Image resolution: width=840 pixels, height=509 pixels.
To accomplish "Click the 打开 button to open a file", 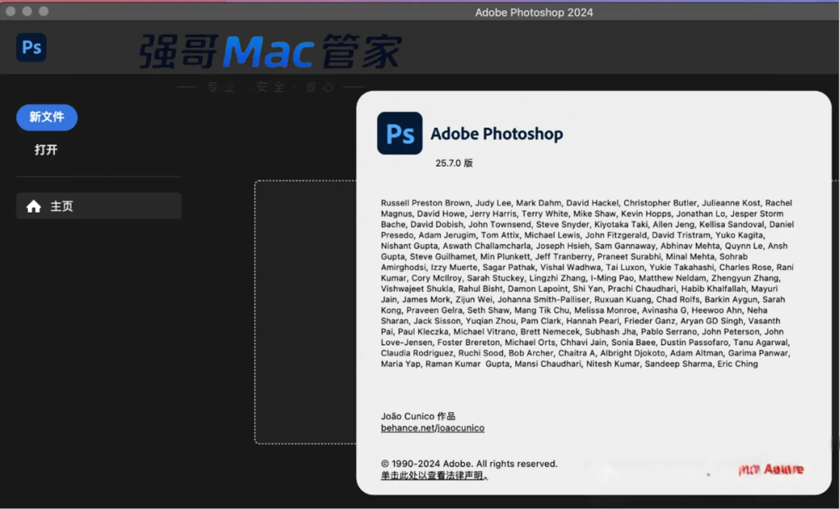I will pyautogui.click(x=46, y=150).
